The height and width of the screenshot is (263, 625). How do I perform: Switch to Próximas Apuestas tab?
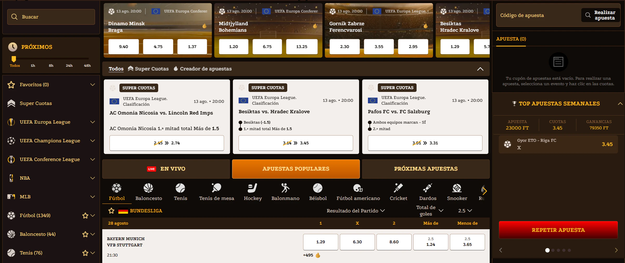pyautogui.click(x=426, y=169)
